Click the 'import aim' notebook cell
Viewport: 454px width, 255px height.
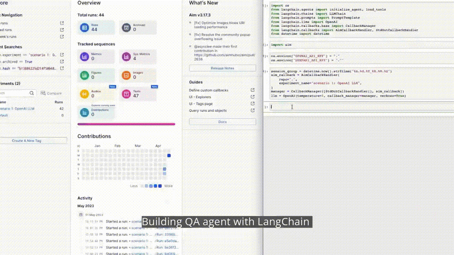[x=361, y=45]
